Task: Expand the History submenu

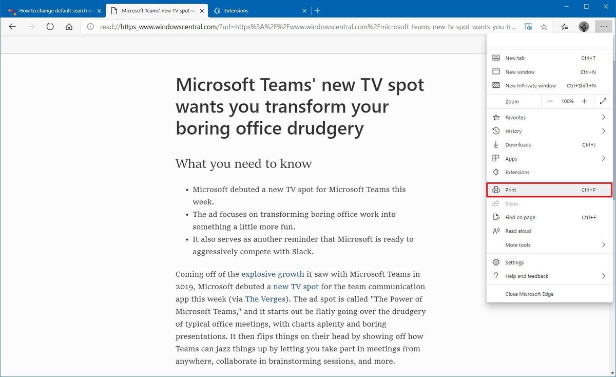Action: (x=549, y=131)
